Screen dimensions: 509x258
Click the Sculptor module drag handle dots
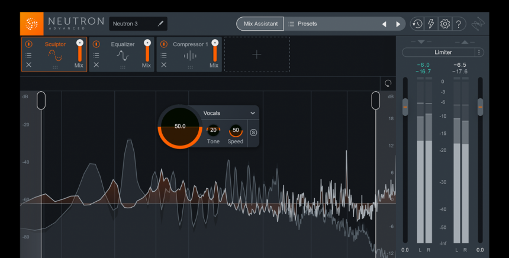[55, 67]
